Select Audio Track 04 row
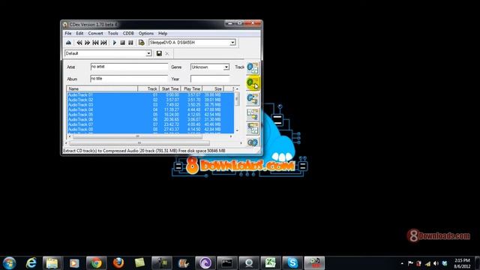The image size is (480, 270). 150,109
